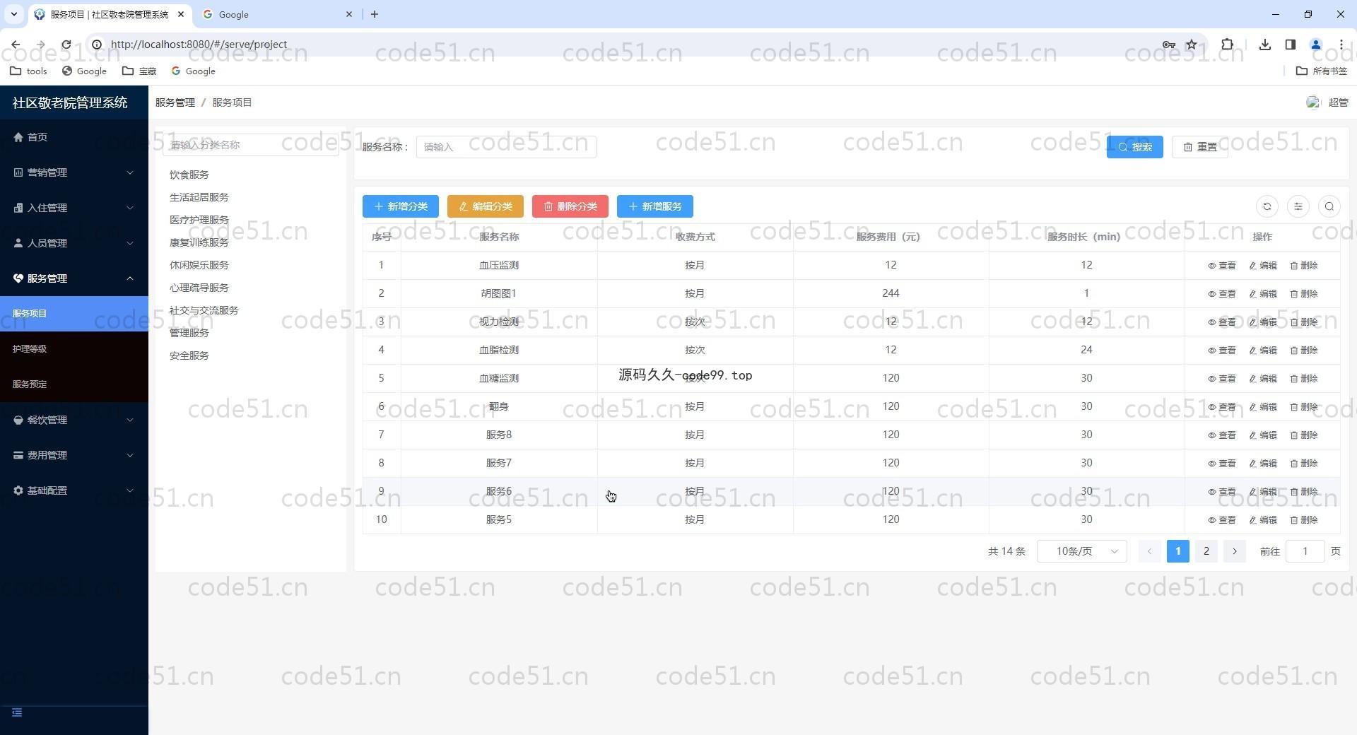View details of 血脂检测 row

pyautogui.click(x=1221, y=351)
